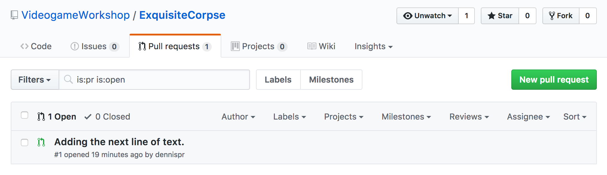Click the New pull request button
Screen dimensions: 607x175
coord(554,80)
